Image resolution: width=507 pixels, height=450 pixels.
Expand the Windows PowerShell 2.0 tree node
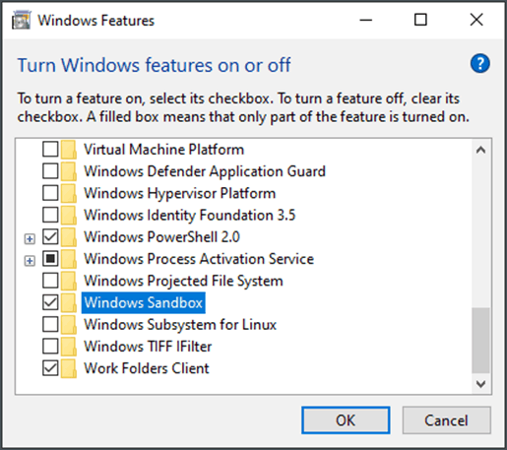pyautogui.click(x=30, y=239)
